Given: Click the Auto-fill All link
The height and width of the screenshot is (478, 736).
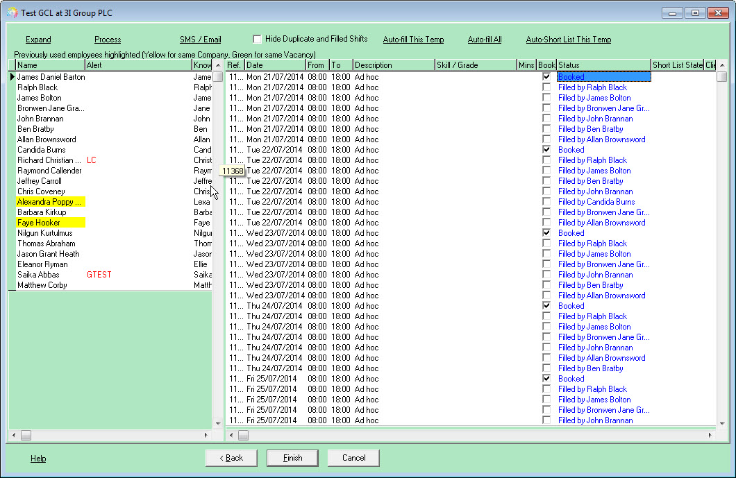Looking at the screenshot, I should click(x=485, y=40).
